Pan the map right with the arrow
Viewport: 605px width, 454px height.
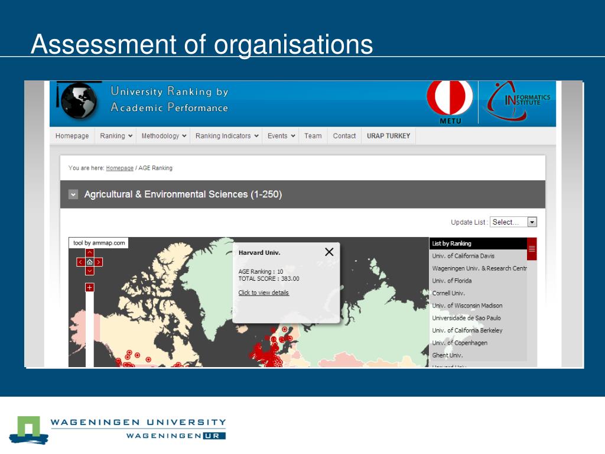99,262
